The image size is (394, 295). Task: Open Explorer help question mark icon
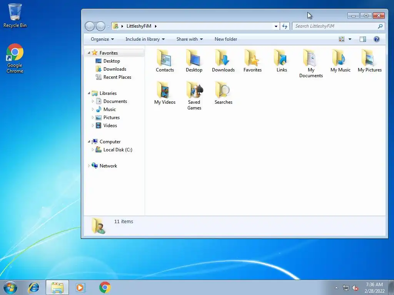coord(376,39)
